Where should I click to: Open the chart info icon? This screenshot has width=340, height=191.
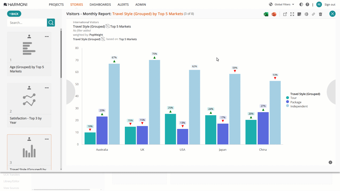(x=330, y=162)
